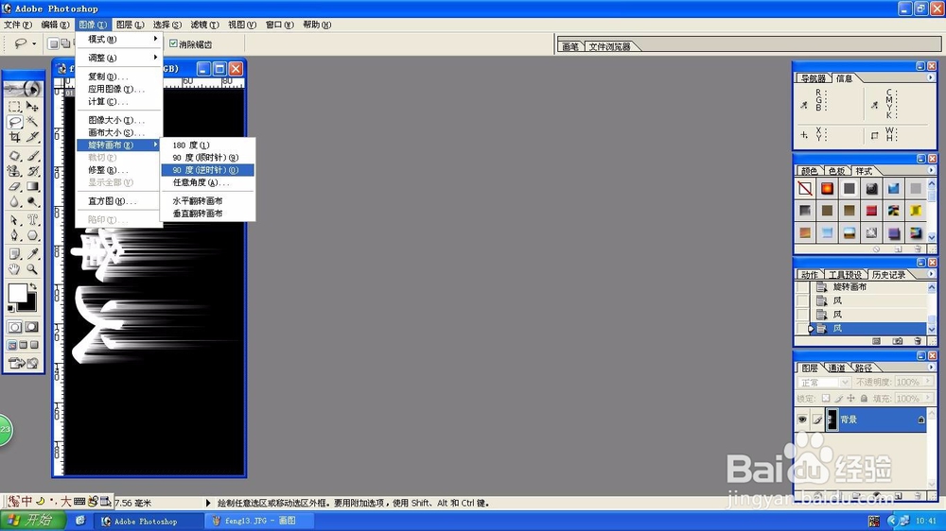Click the Windows 开始 start button
Screen dimensions: 946x531
tap(32, 521)
